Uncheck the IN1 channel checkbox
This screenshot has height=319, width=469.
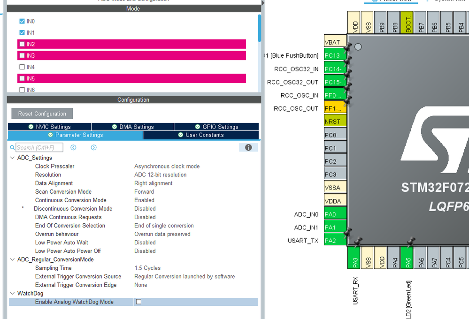coord(22,32)
